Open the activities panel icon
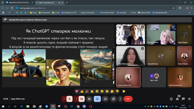The height and width of the screenshot is (109, 194). 190,99
